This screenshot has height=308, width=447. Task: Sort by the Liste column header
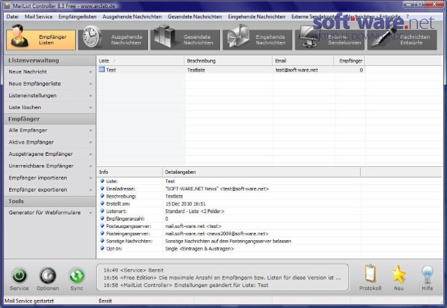click(x=140, y=61)
